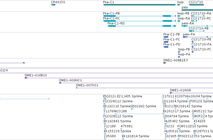Select protein CG31710-PB
Screen dimensions: 213x140
pyautogui.click(x=192, y=42)
